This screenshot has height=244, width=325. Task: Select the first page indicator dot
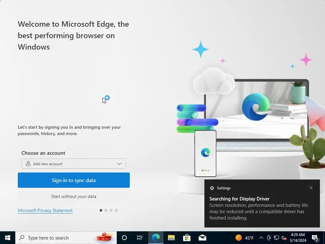(x=101, y=210)
